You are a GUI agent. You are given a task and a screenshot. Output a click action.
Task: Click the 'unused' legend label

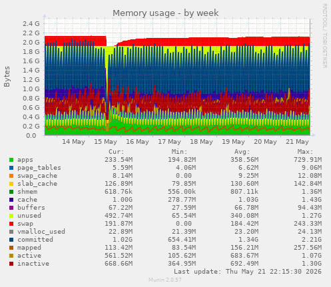tap(29, 216)
